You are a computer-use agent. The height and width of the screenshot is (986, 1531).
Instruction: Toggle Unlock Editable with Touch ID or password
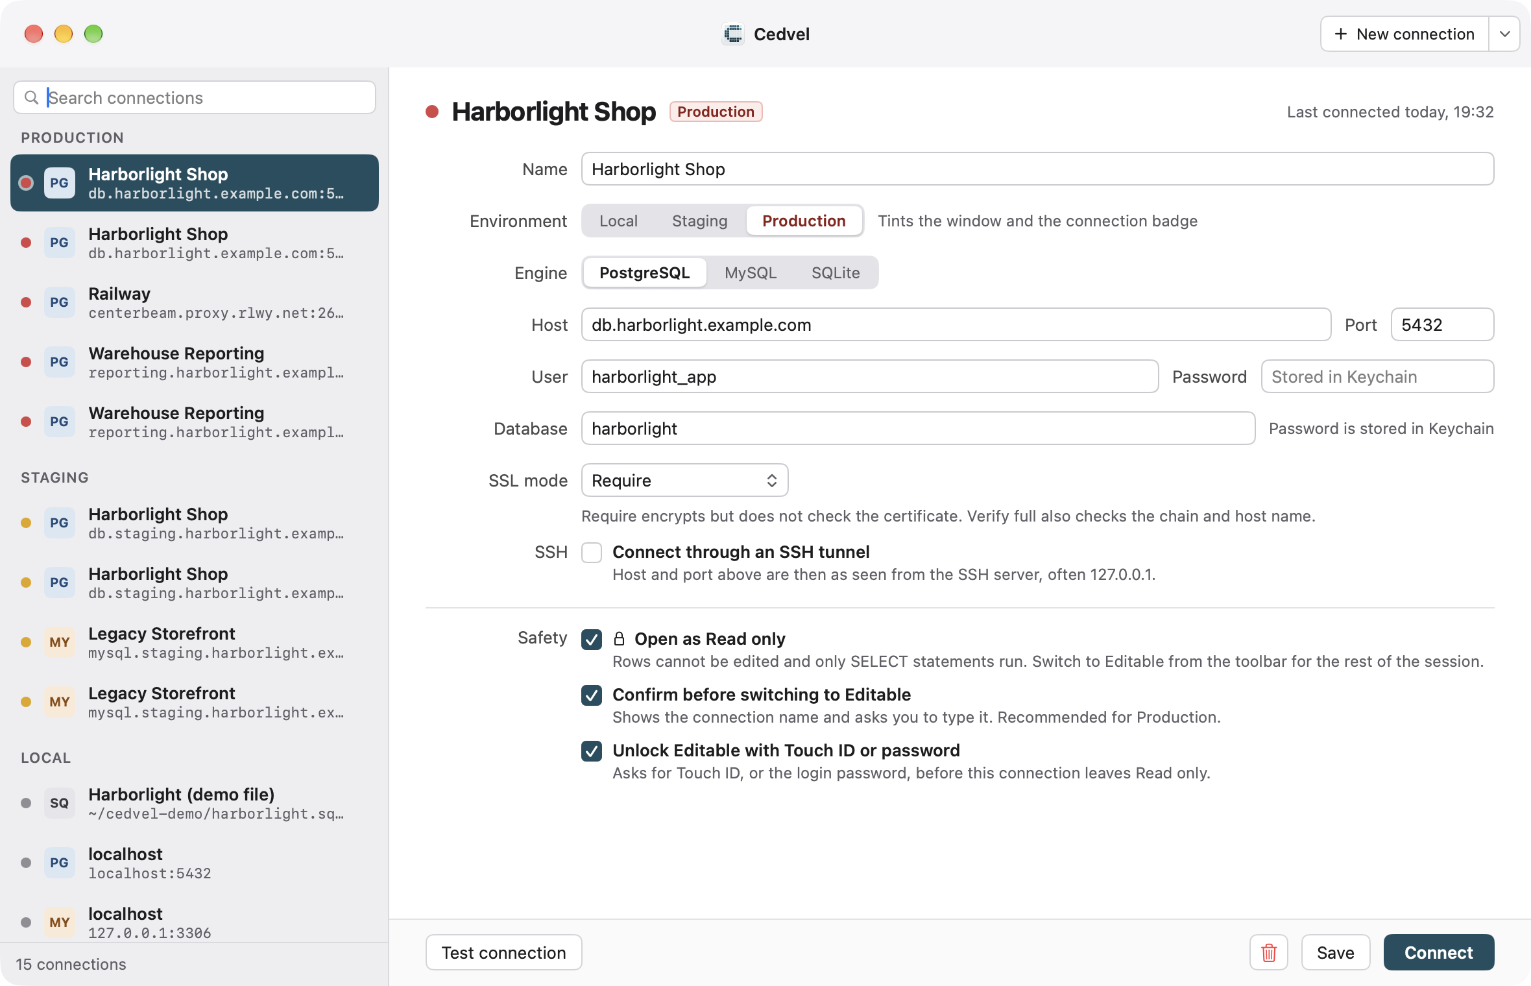click(592, 751)
